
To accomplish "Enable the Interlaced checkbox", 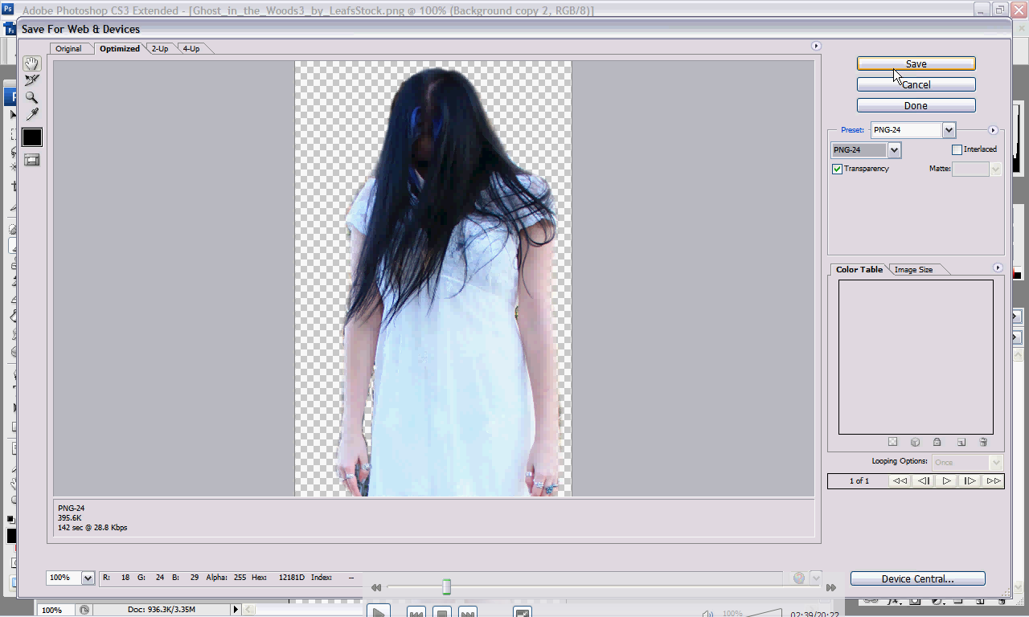I will (957, 149).
